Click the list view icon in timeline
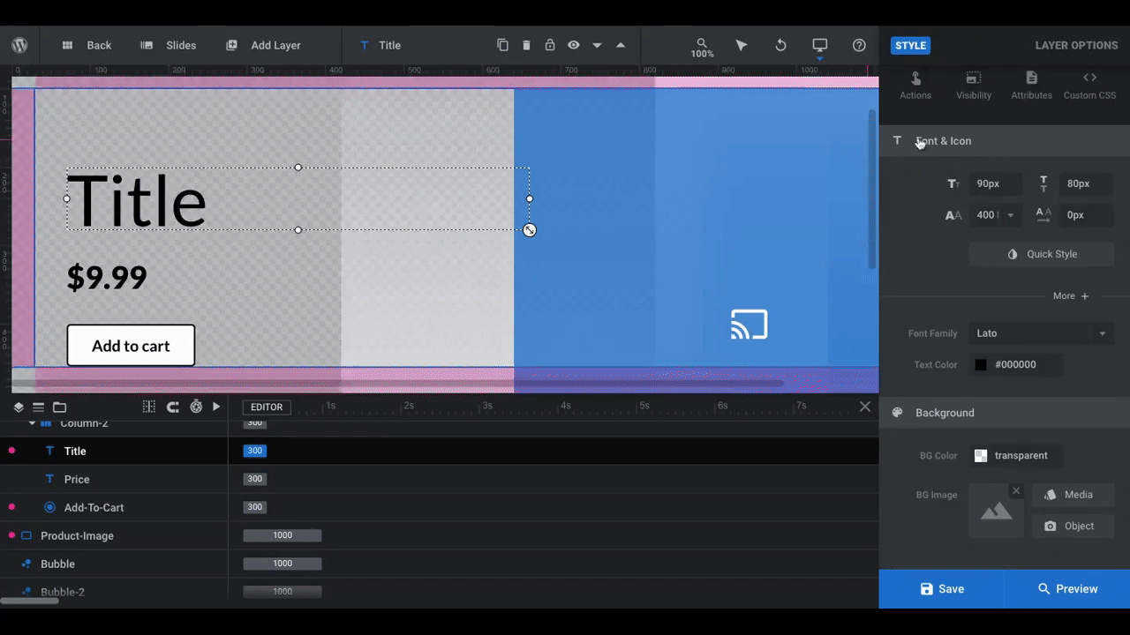1130x635 pixels. click(38, 407)
